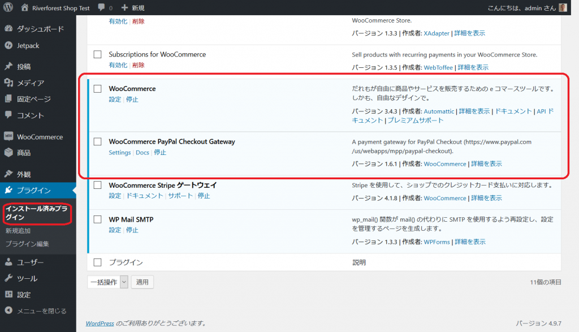Viewport: 579px width, 332px height.
Task: Select the プラグイン編集 submenu item
Action: click(27, 244)
